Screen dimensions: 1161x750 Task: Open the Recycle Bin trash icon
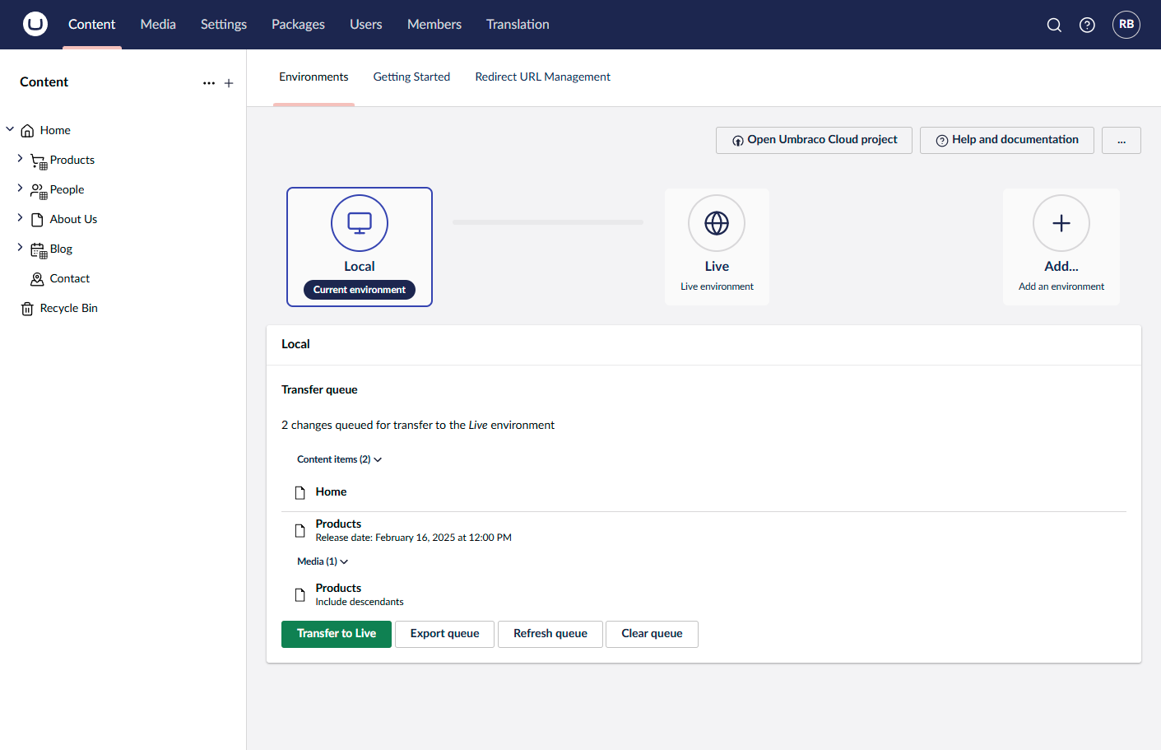coord(27,308)
